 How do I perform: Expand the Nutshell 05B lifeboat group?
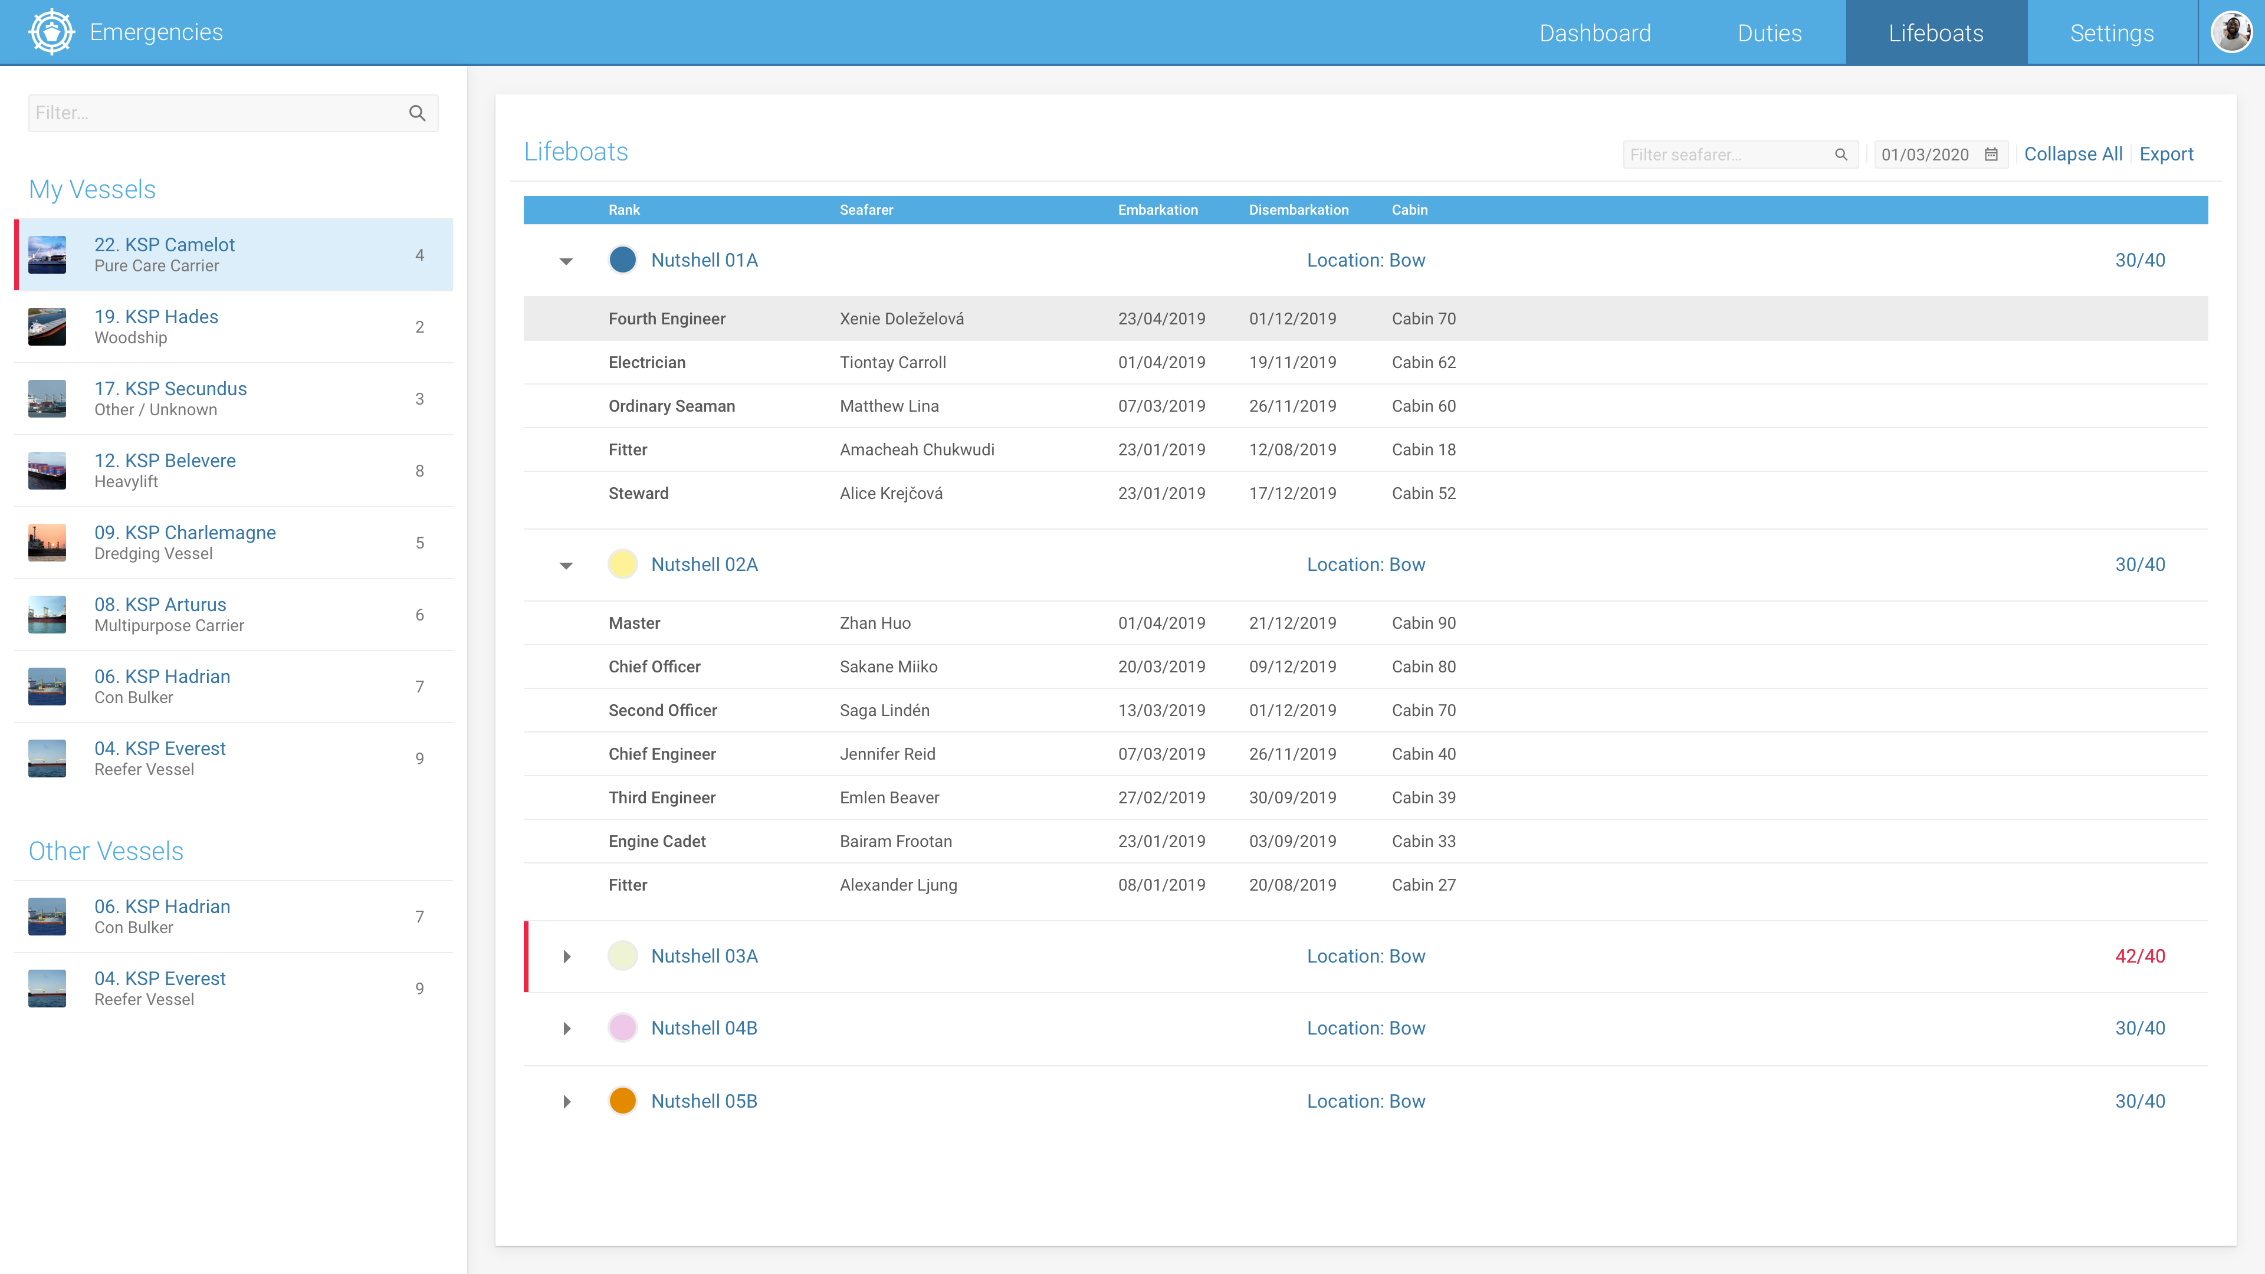point(566,1102)
